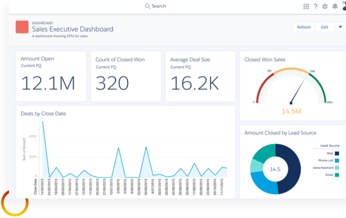Open the App Launcher grid icon
Viewport: 346px width, 218px height.
306,6
